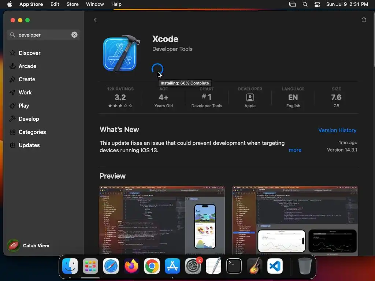Click the Apple developer person icon
375x281 pixels.
250,97
